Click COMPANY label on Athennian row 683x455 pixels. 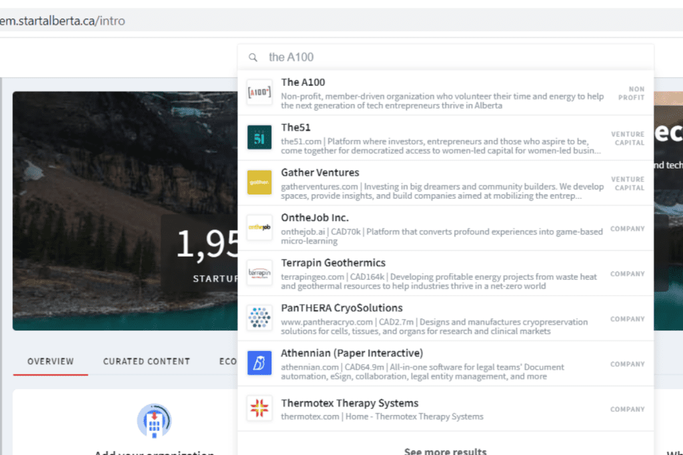627,364
